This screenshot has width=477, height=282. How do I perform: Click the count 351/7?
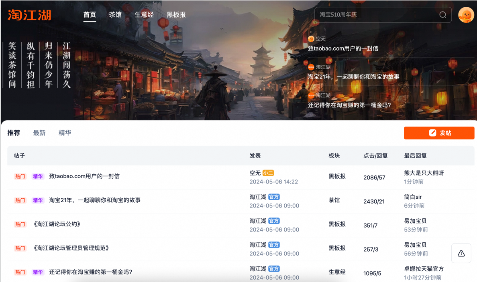tap(370, 226)
